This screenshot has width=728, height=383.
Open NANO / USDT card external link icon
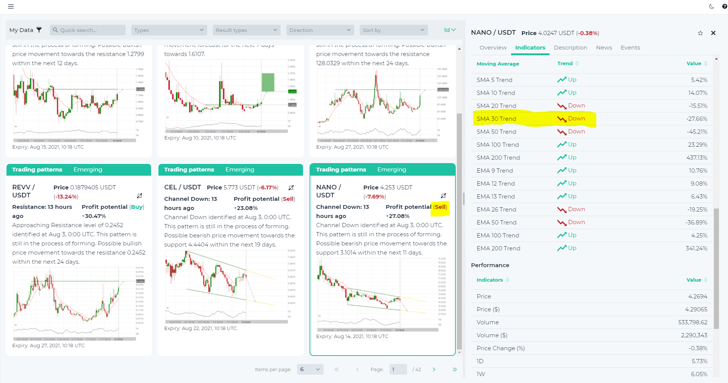[x=443, y=196]
